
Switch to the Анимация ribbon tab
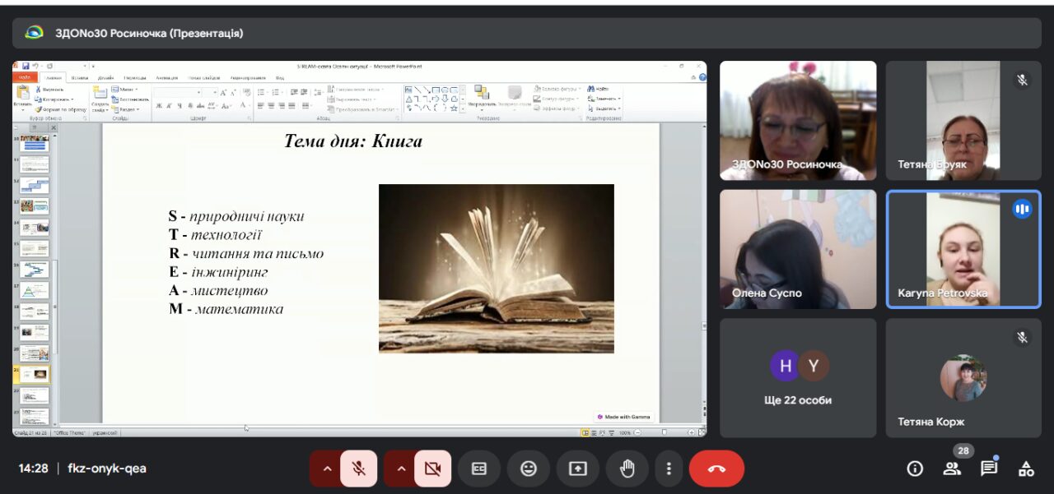[166, 78]
